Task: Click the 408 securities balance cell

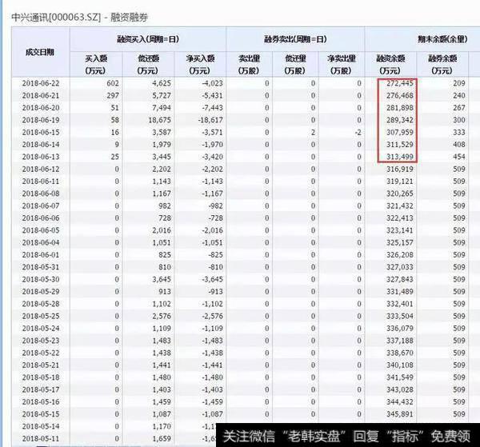Action: [x=459, y=145]
